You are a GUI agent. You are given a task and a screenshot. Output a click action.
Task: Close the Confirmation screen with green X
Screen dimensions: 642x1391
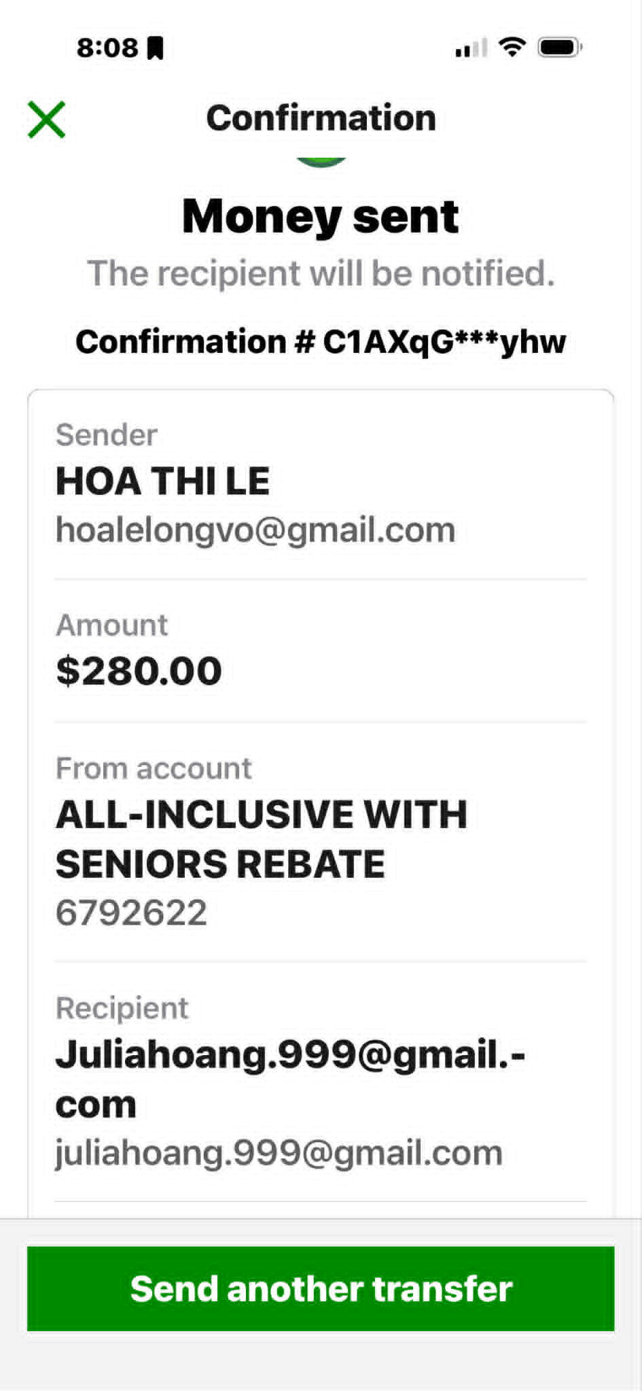click(46, 120)
